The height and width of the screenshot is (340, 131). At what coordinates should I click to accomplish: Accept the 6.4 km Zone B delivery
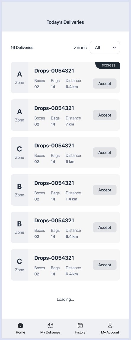[x=105, y=227]
